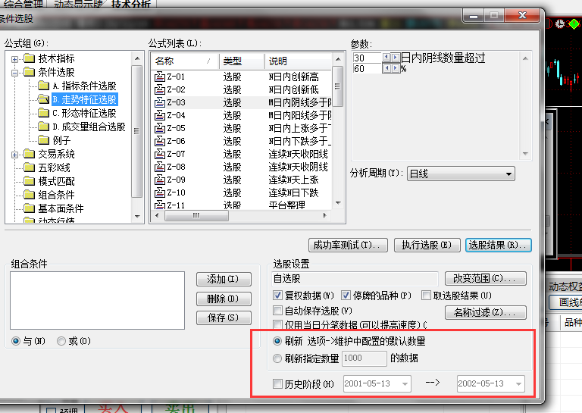Click the 成功率测试 button

point(348,246)
